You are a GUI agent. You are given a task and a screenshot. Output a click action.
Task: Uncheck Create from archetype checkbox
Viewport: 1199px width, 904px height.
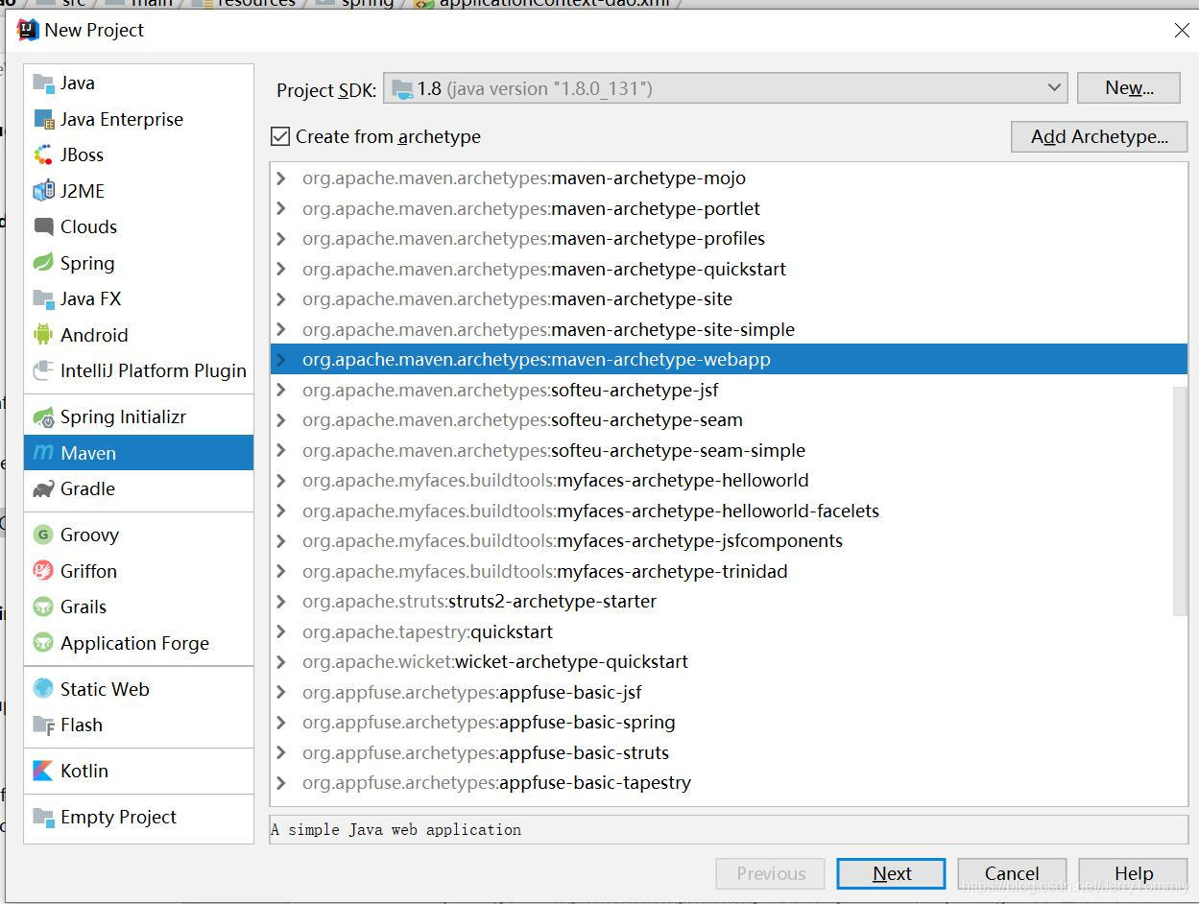(280, 136)
